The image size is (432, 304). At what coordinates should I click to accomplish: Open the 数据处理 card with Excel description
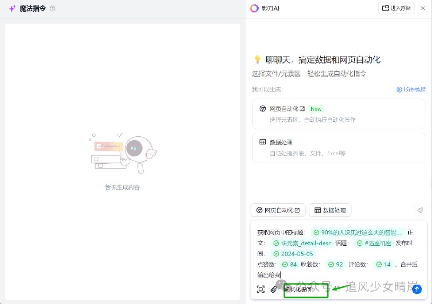pyautogui.click(x=339, y=148)
